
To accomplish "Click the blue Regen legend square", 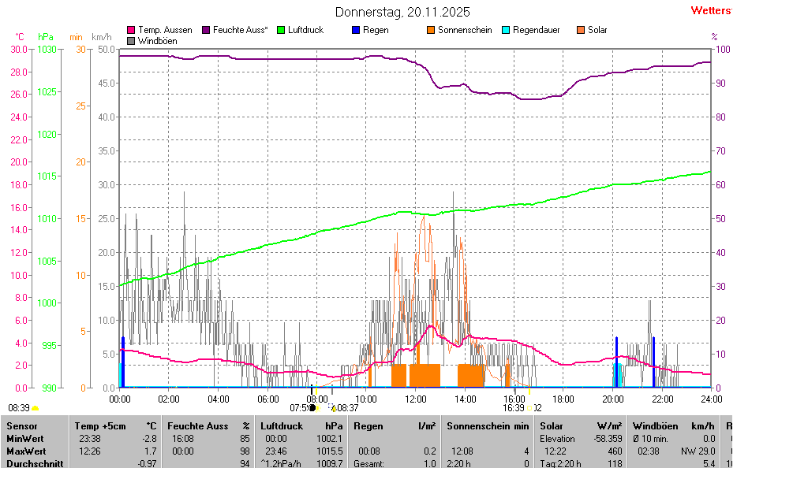I will pos(356,30).
